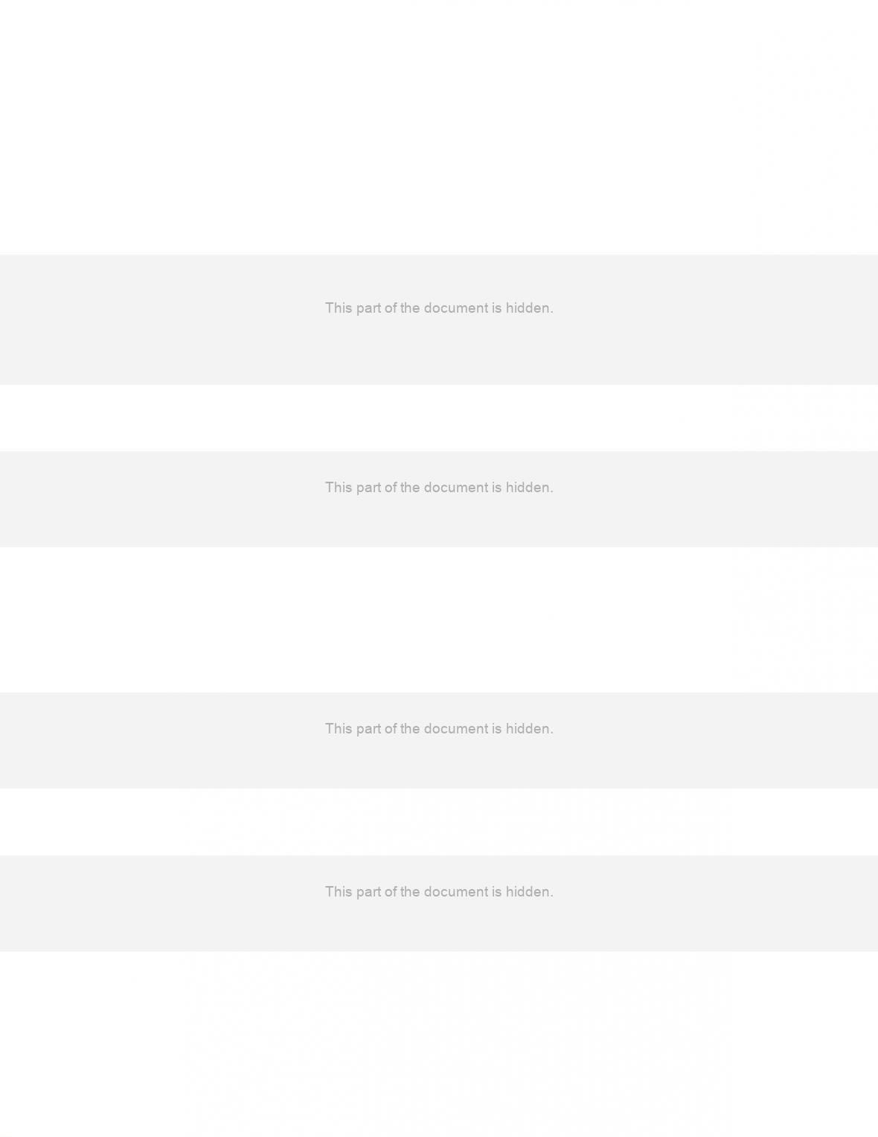Screen dimensions: 878x1137
Task: Click the topmost 'This part of the document is hidden' message
Action: [x=439, y=308]
